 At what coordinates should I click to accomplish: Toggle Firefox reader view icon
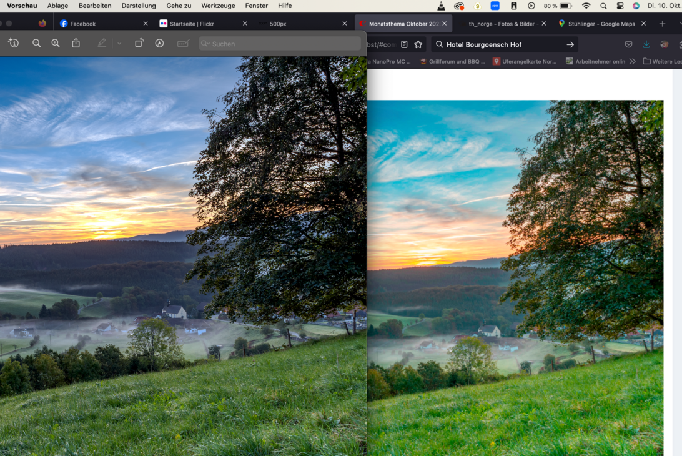tap(405, 44)
